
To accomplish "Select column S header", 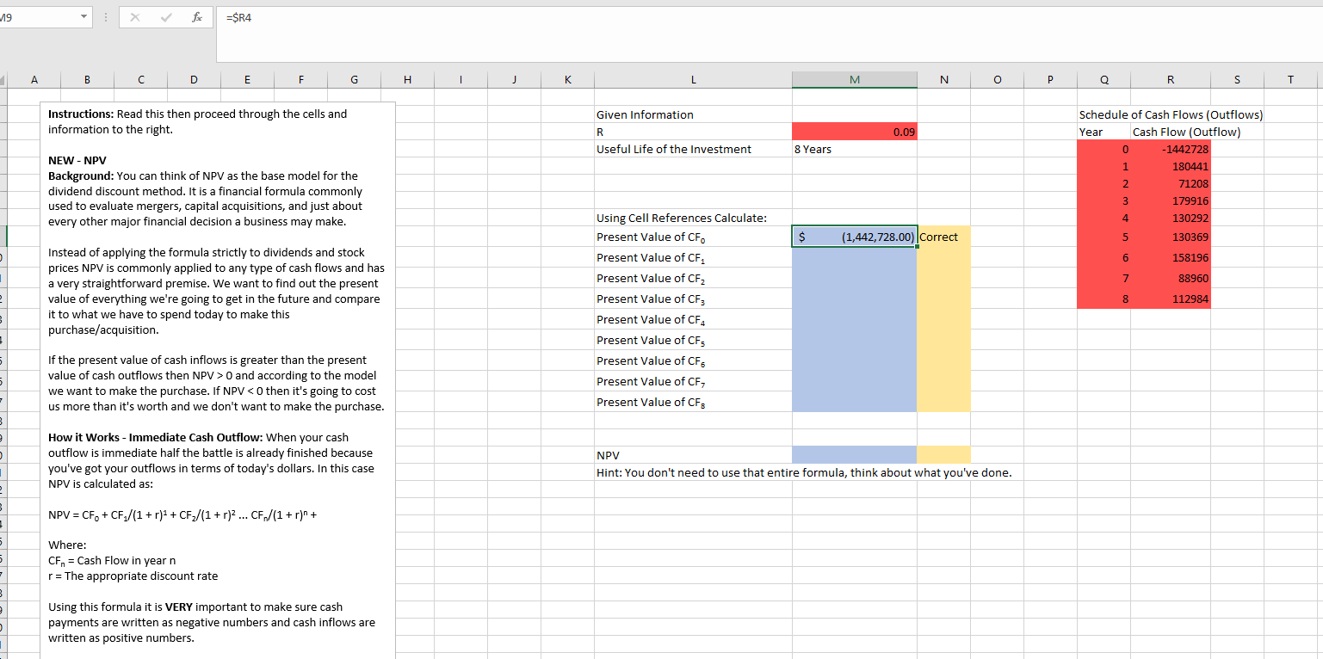I will click(x=1237, y=80).
